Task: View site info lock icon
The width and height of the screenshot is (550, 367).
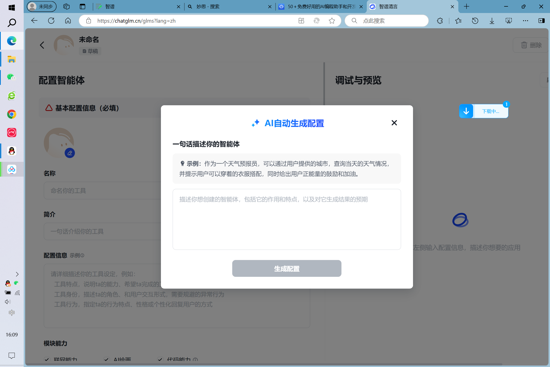Action: tap(88, 21)
